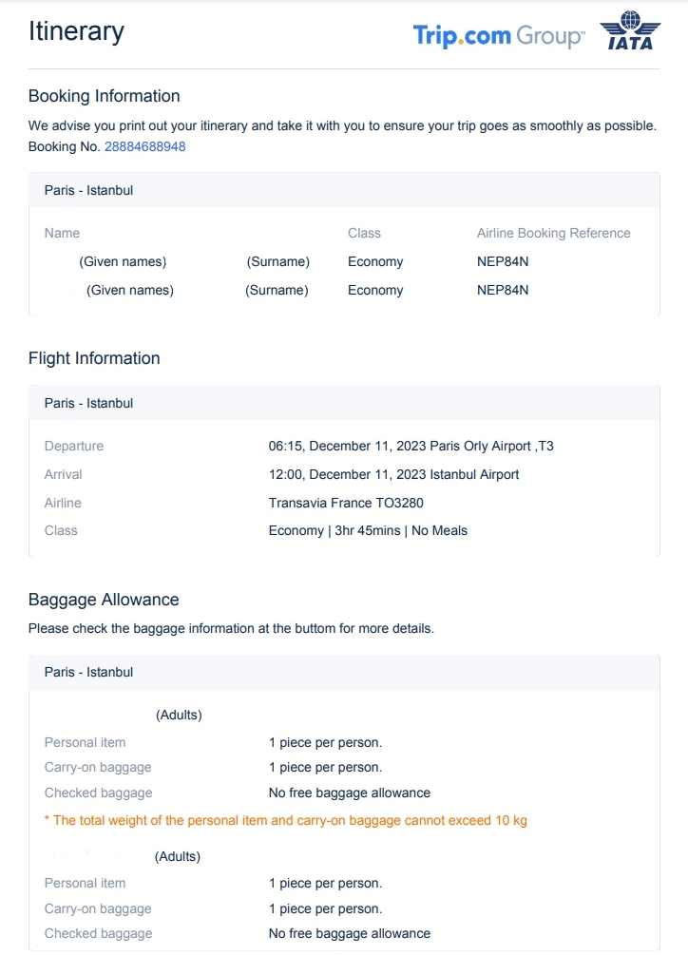This screenshot has width=688, height=955.
Task: Click second passenger's airline reference NEP84N
Action: coord(503,290)
